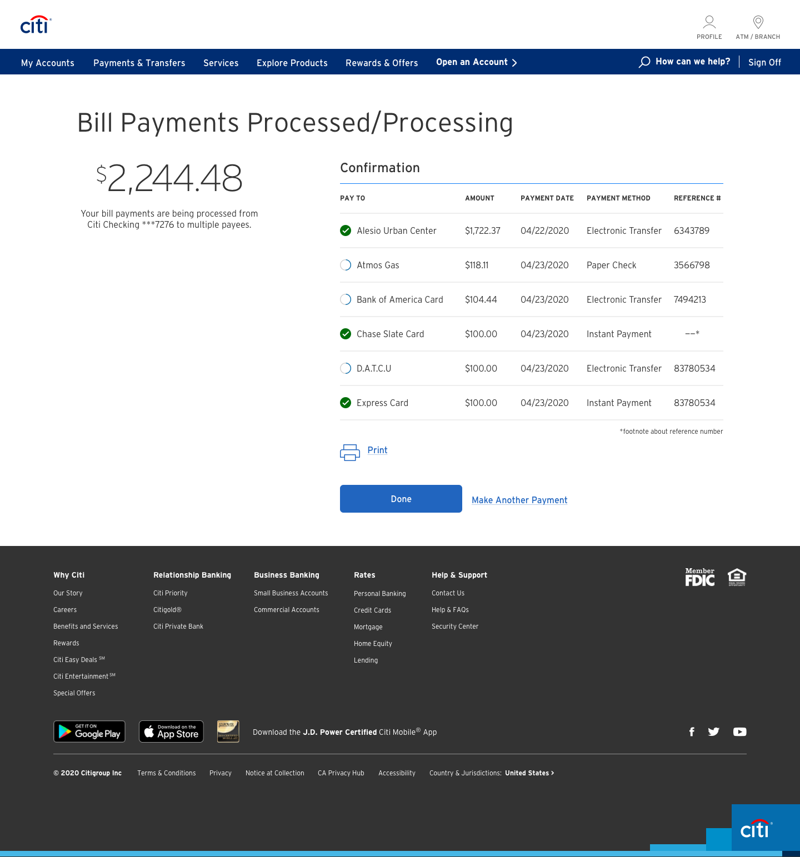Open the Mortgage rates link

pos(368,627)
